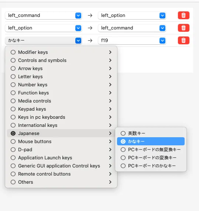
Task: Open the left_option destination key dropdown
Action: click(132, 15)
